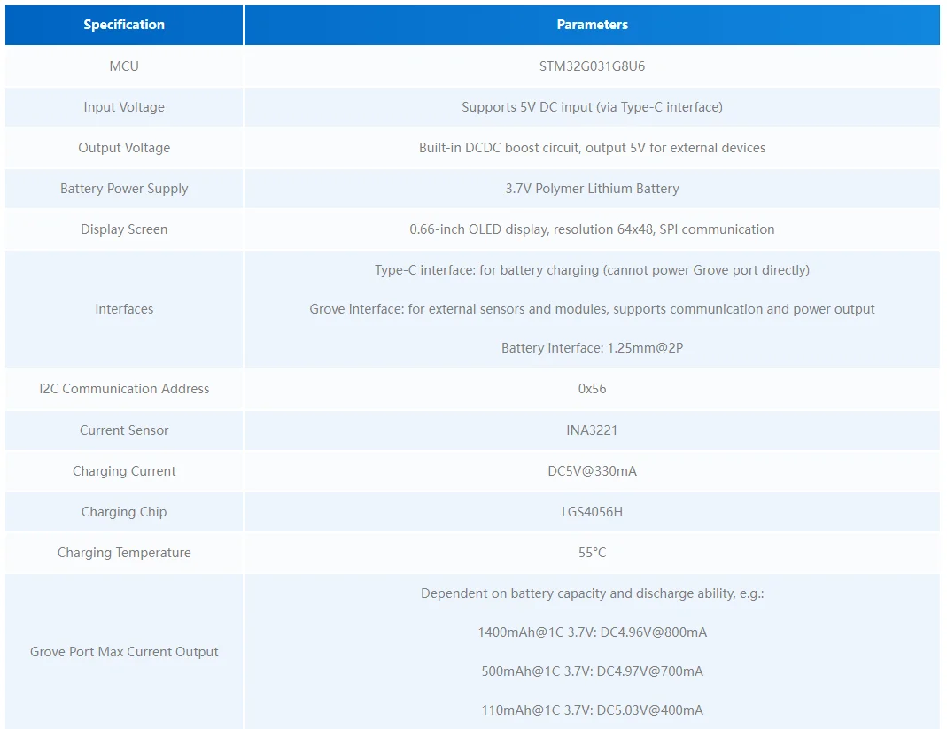Click the 0x56 I2C address value

tap(592, 389)
